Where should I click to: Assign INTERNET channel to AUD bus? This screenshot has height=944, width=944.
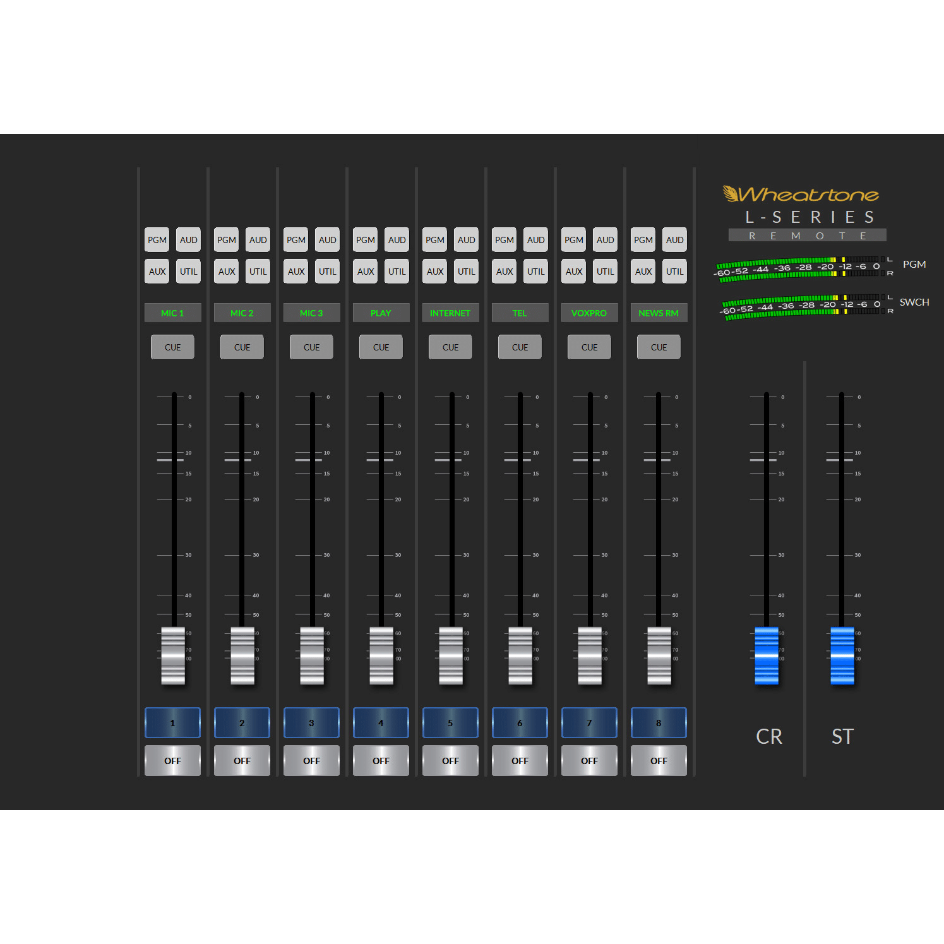[x=466, y=240]
